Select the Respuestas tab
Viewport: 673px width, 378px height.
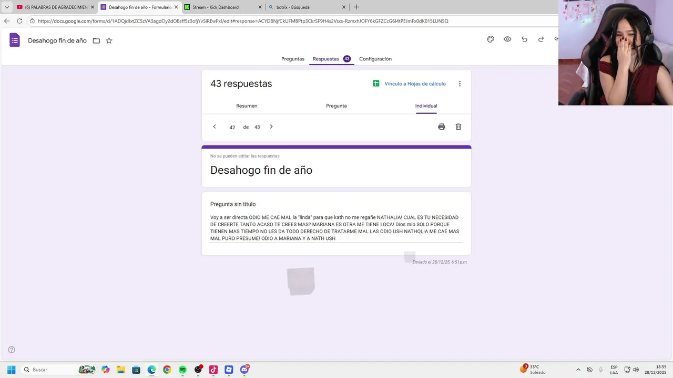click(331, 59)
